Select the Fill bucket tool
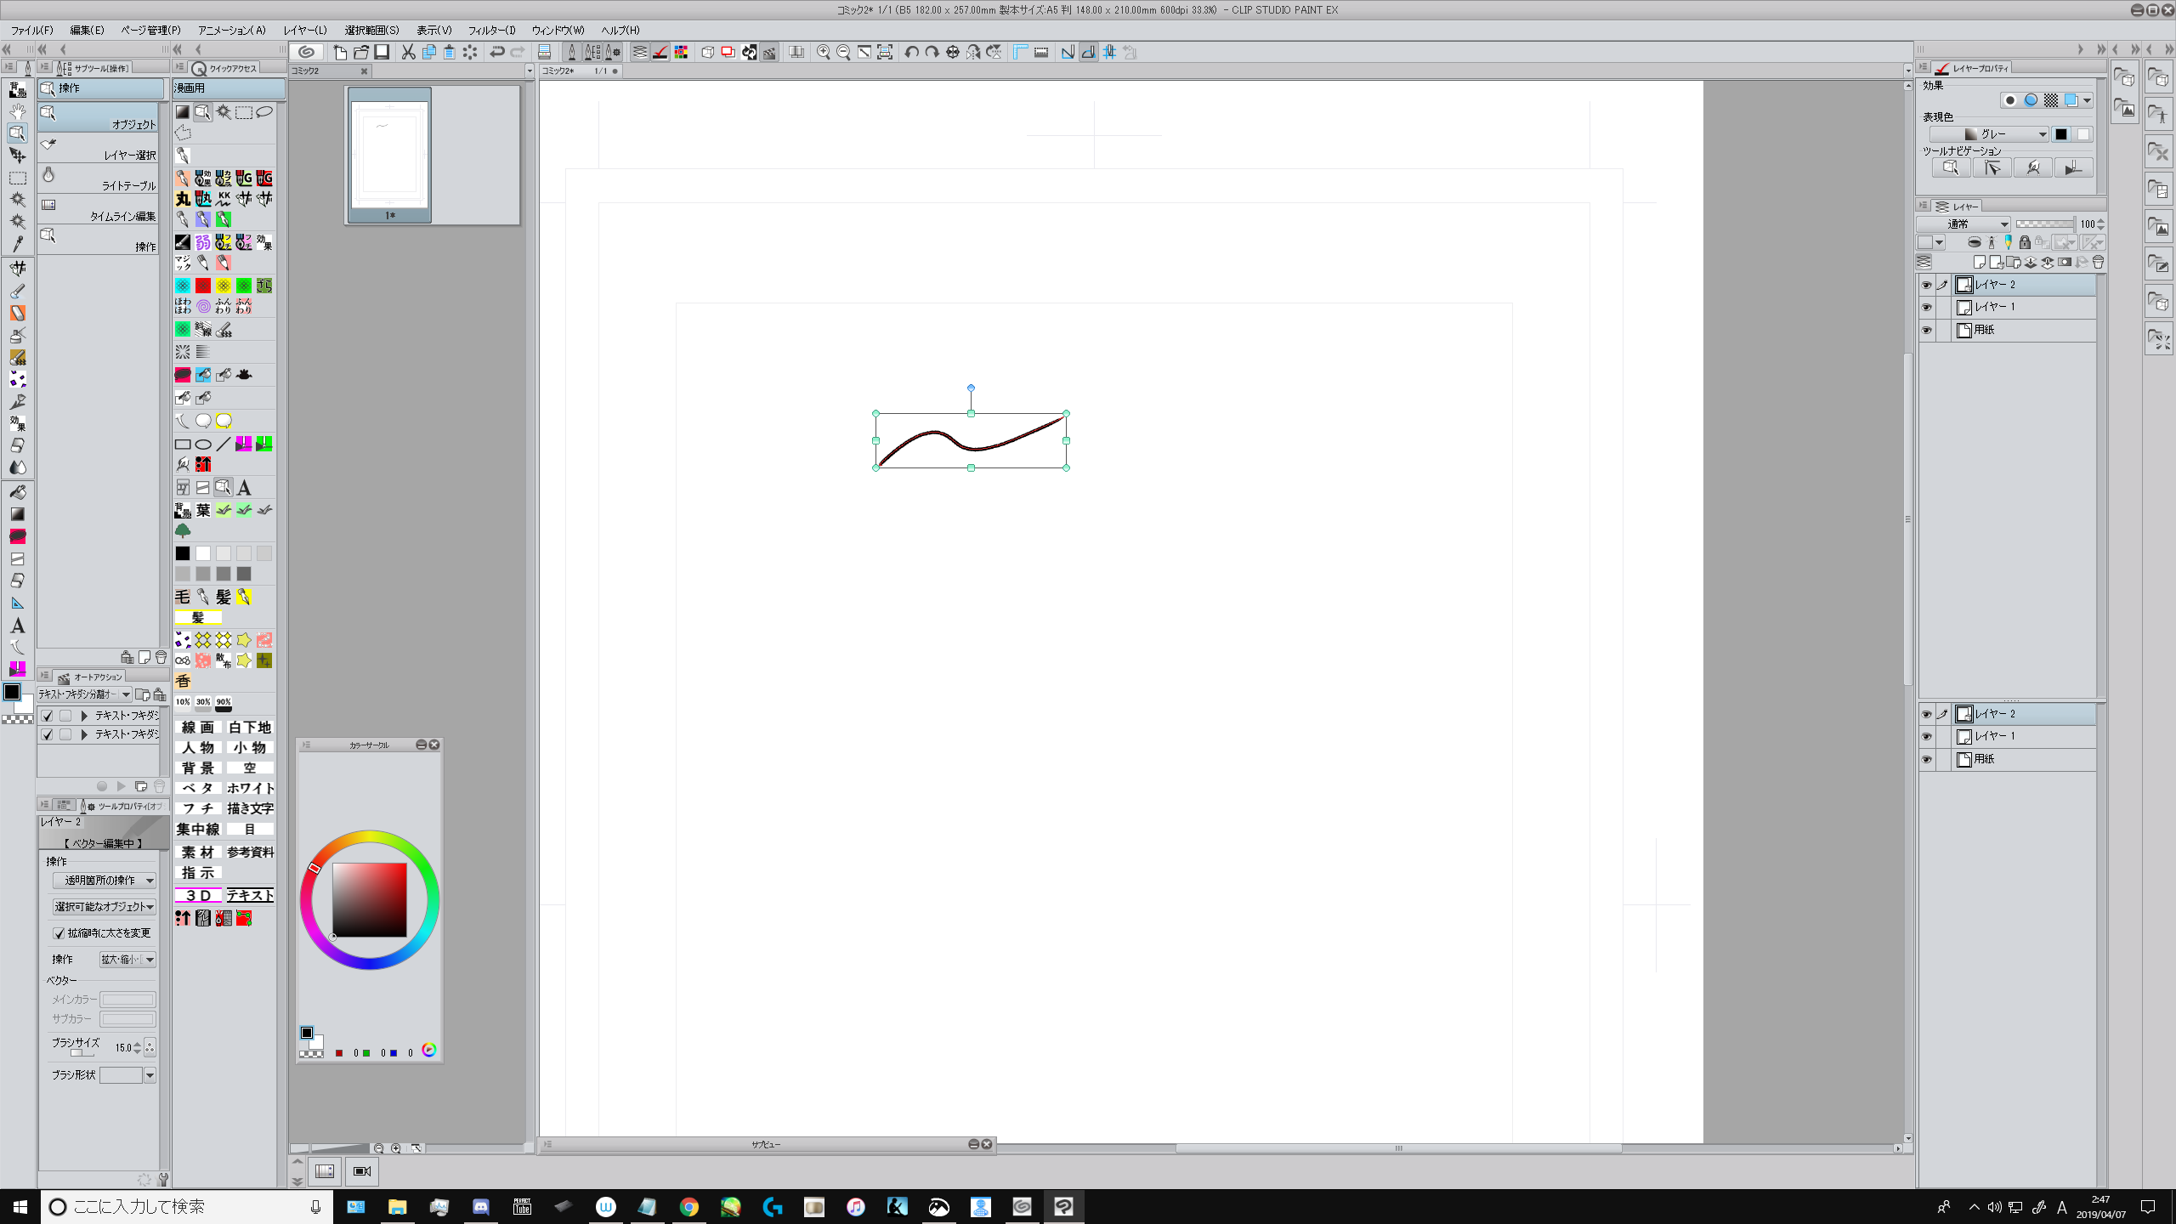Viewport: 2176px width, 1224px height. (x=17, y=491)
